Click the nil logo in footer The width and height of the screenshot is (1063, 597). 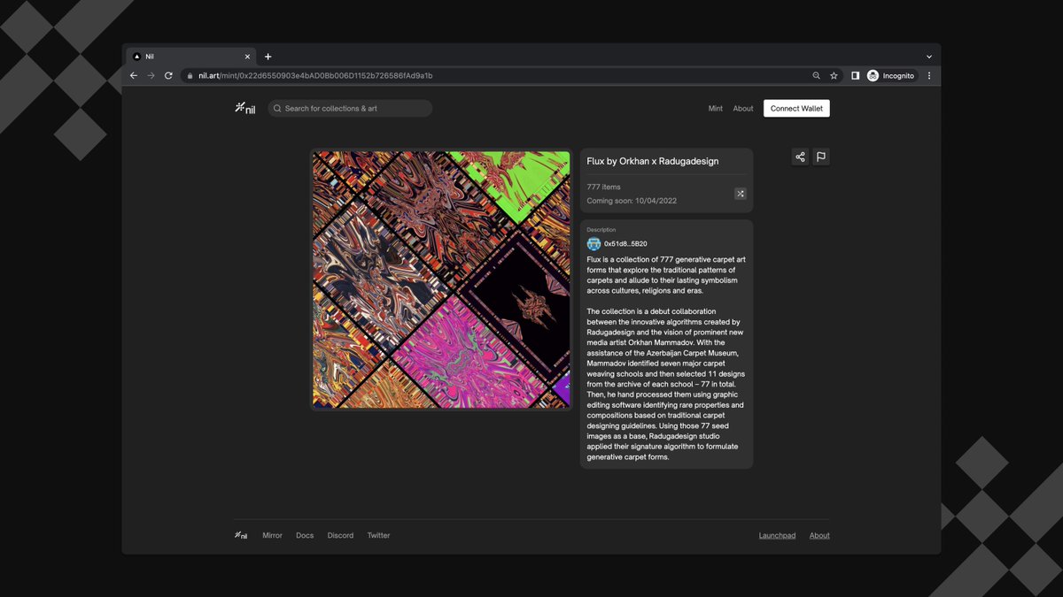pos(241,535)
